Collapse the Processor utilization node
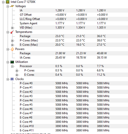This screenshot has width=128, height=134. coord(12,66)
